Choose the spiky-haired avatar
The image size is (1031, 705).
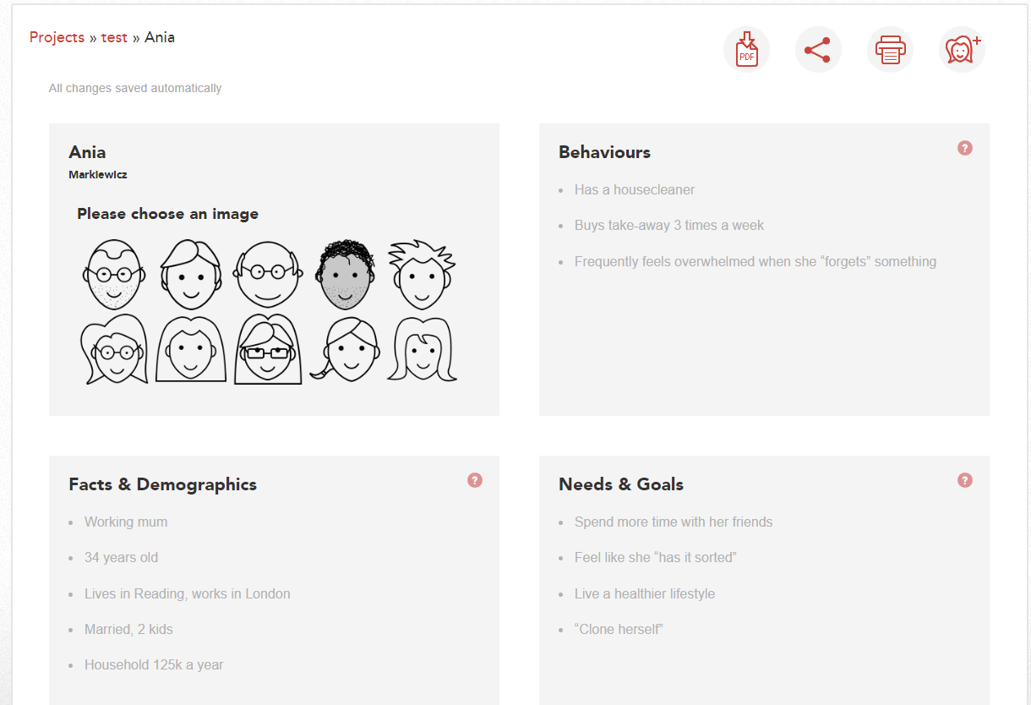pos(422,275)
